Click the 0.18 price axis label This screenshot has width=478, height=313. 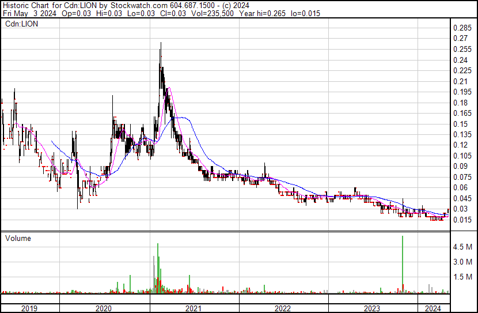coord(460,103)
